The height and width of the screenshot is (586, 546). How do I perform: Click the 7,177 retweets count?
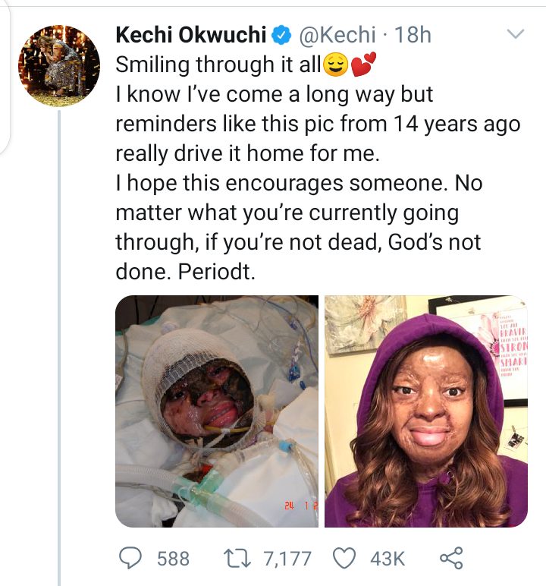(287, 559)
